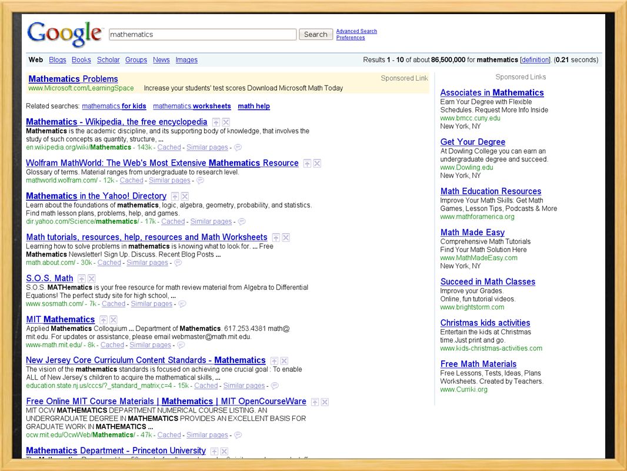
Task: Switch to the Images tab
Action: [186, 59]
